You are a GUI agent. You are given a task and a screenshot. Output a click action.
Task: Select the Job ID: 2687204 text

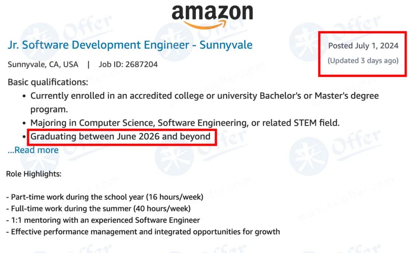click(128, 64)
